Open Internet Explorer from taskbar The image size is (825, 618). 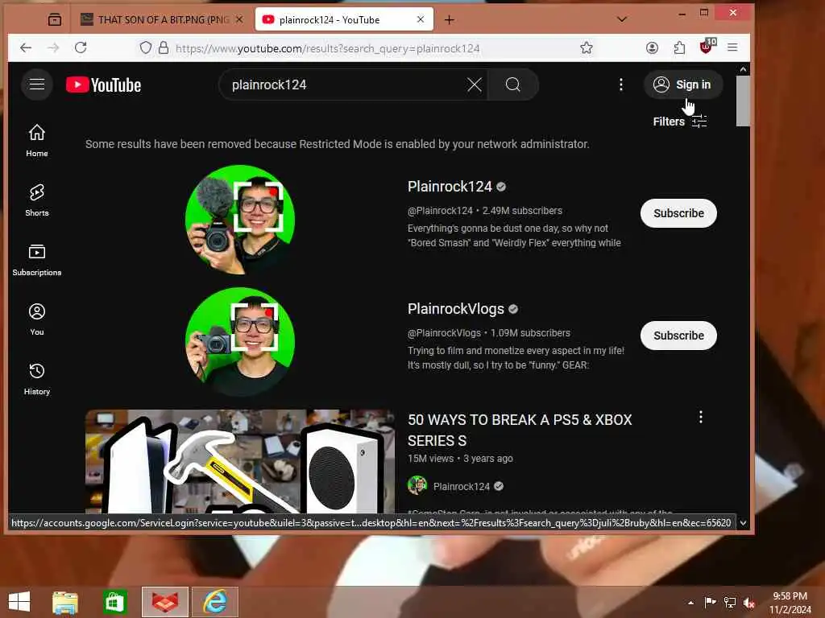[x=215, y=602]
